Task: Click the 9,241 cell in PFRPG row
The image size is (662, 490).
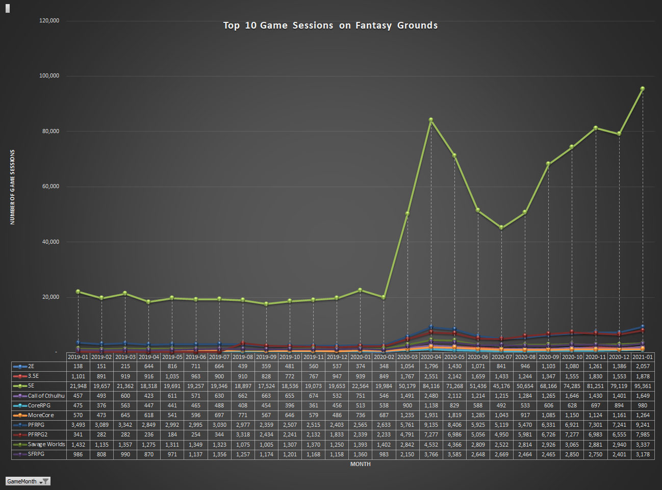Action: (643, 425)
